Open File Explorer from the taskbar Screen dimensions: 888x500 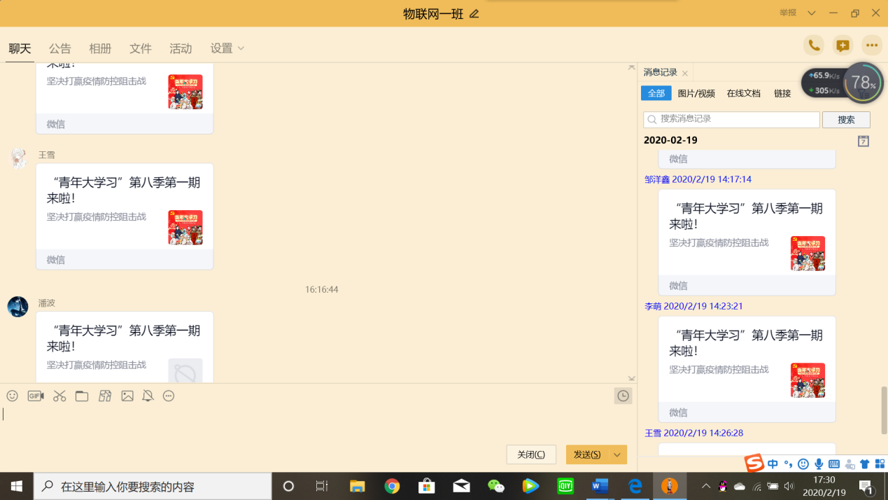click(x=358, y=486)
